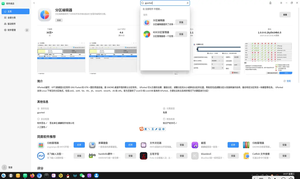Open the Kylin start menu in taskbar
Image resolution: width=300 pixels, height=179 pixels.
coord(4,175)
